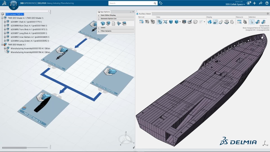This screenshot has width=270, height=152.
Task: Click wrench icon in Generate Option List
Action: point(119,23)
